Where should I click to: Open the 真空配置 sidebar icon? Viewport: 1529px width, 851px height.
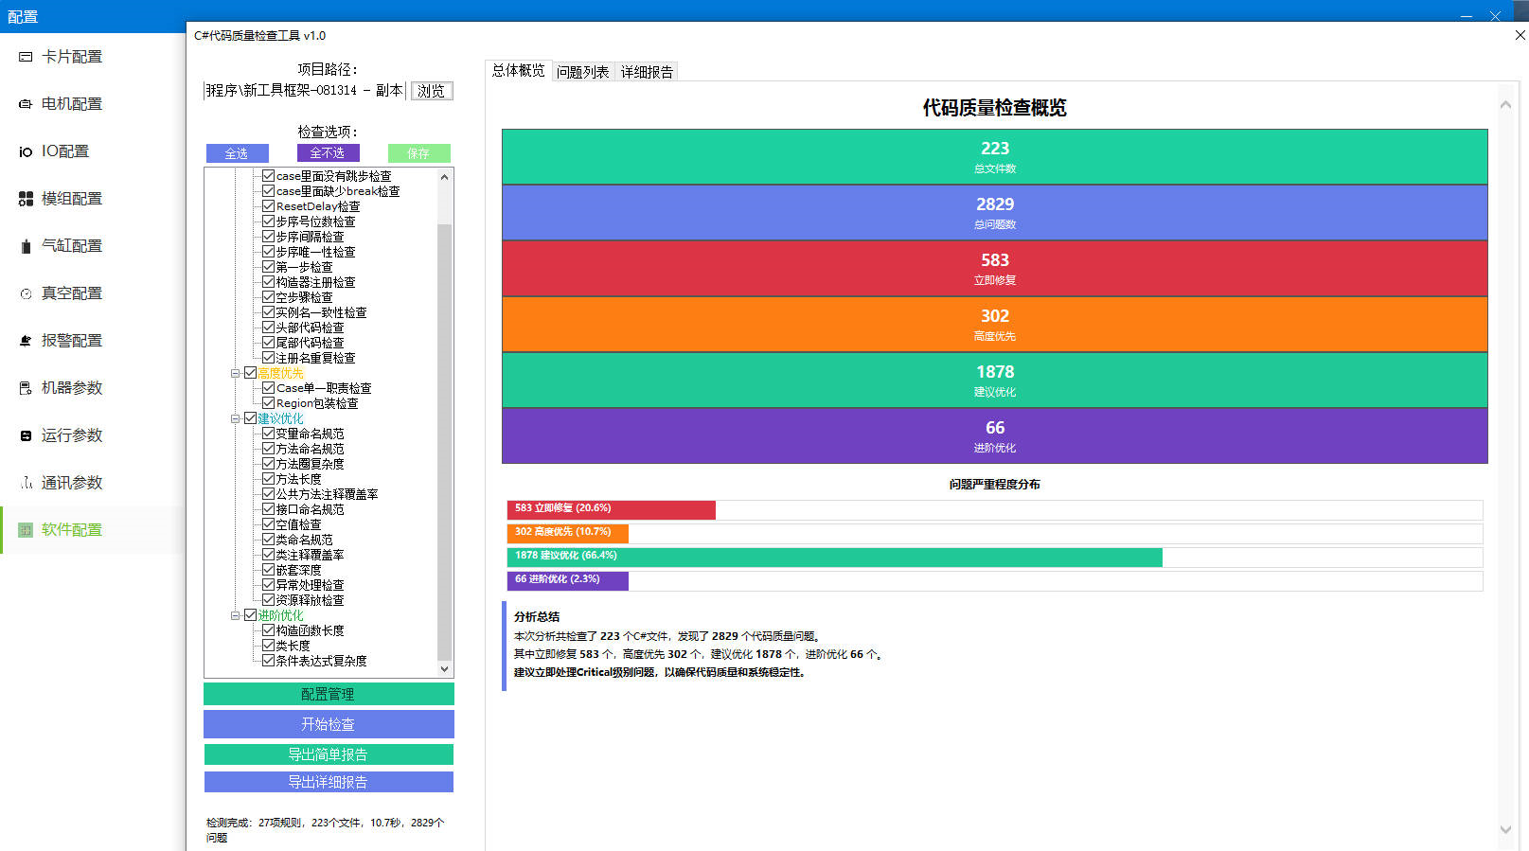click(26, 293)
